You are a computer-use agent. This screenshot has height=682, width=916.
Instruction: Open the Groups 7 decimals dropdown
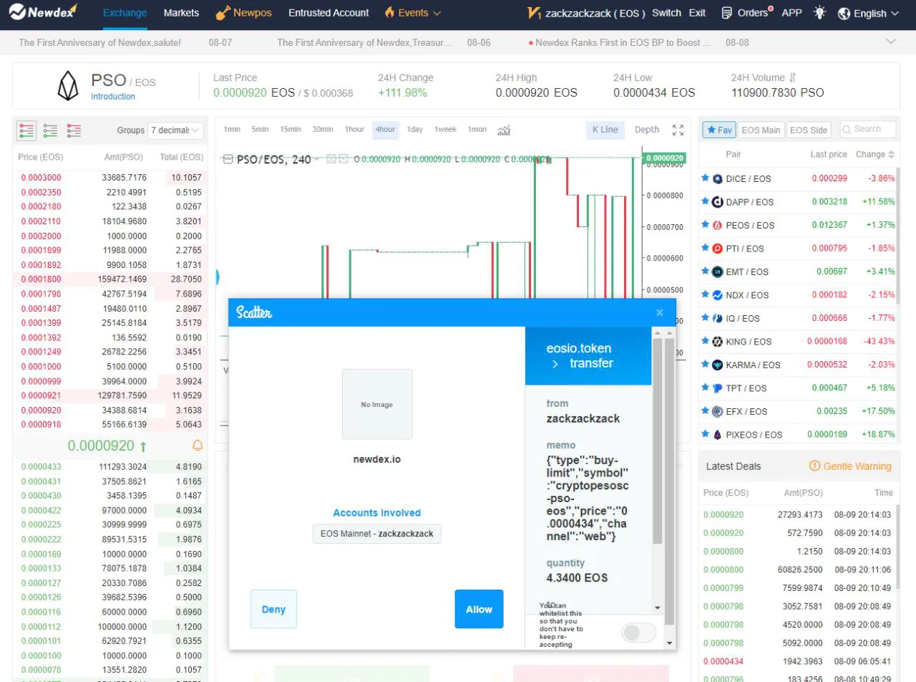coord(175,130)
